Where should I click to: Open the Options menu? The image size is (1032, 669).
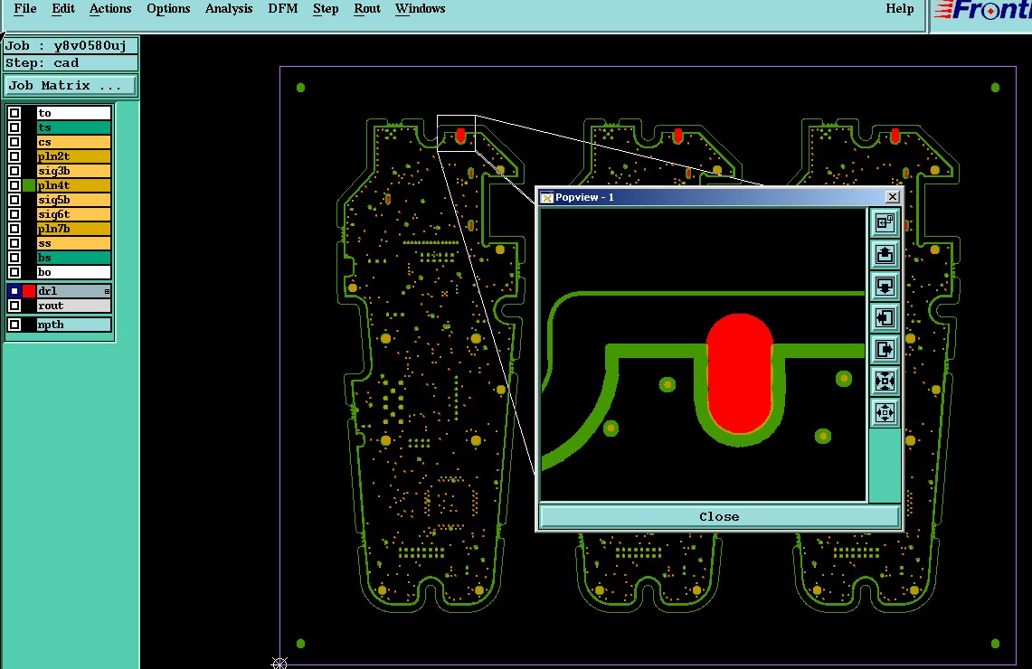tap(168, 8)
